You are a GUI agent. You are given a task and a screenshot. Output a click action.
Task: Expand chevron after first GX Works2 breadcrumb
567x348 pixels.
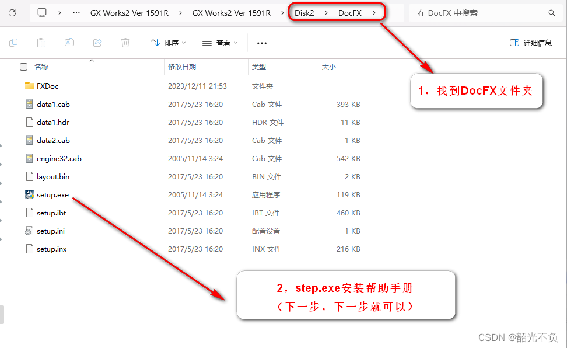tap(180, 13)
